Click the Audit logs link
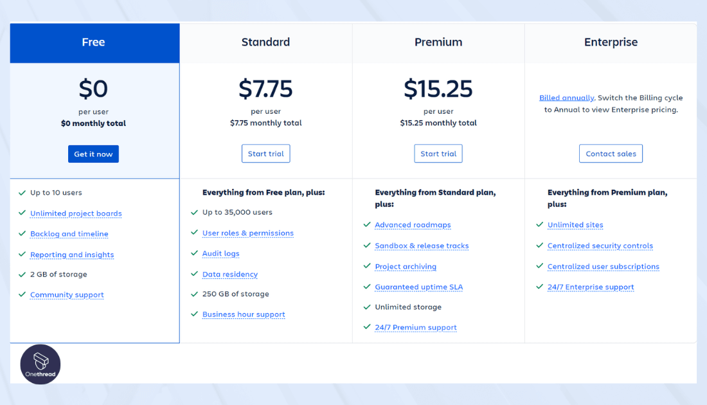 [x=220, y=253]
